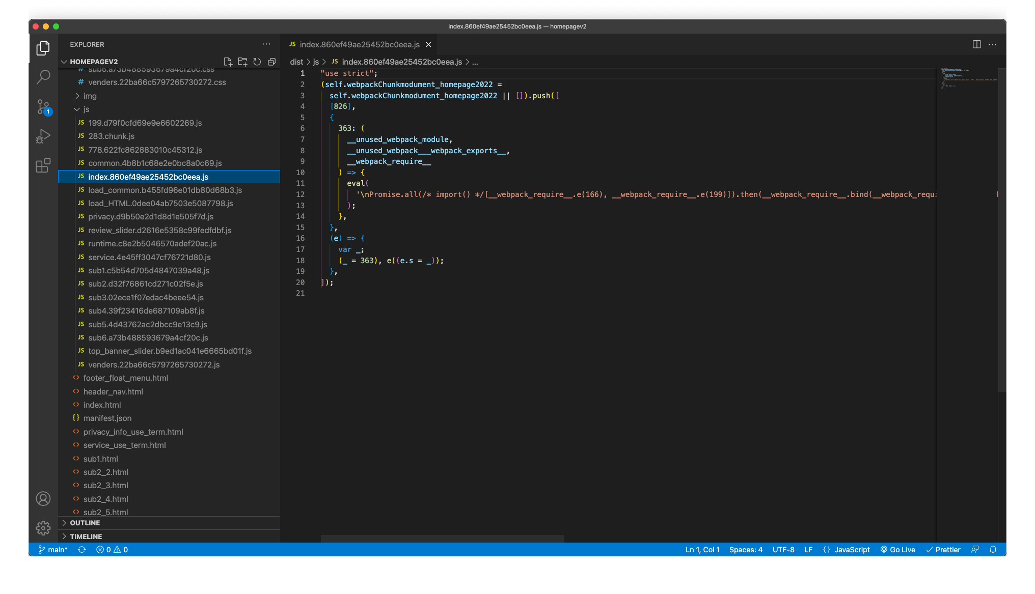Create a new file in the Explorer
The image size is (1035, 594).
(x=228, y=62)
